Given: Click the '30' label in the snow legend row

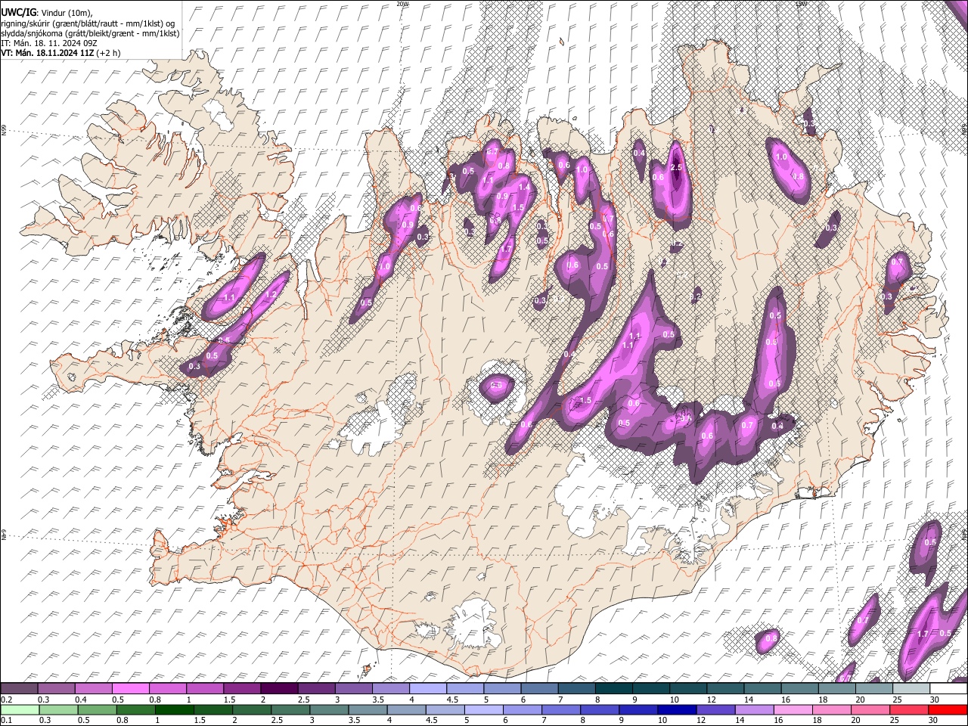Looking at the screenshot, I should coord(935,700).
